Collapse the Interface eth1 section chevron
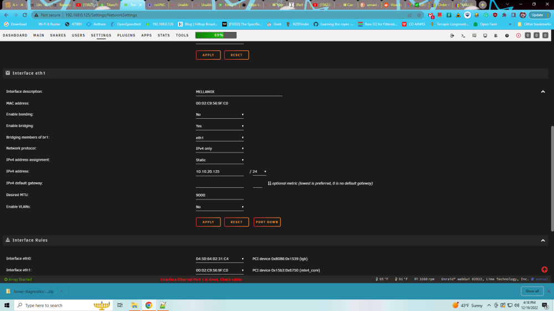 (x=543, y=92)
